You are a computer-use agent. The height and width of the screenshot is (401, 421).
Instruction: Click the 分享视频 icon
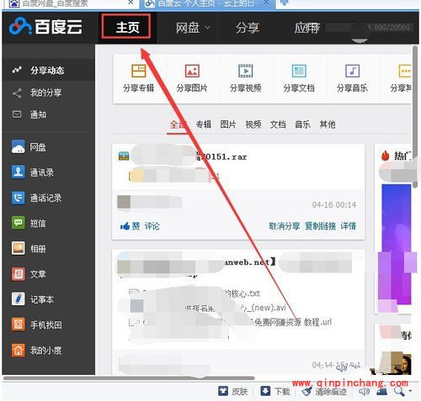tap(246, 71)
